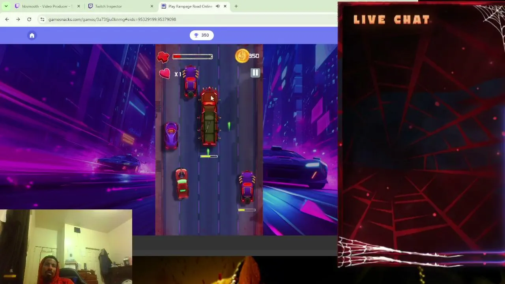Image resolution: width=505 pixels, height=284 pixels.
Task: Select the Play Rampage Road Online tab
Action: pos(191,6)
